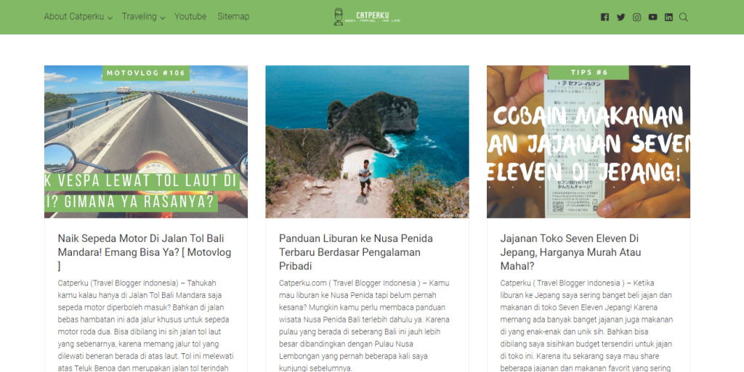Expand the About Catperku dropdown arrow
The image size is (744, 372).
(110, 18)
